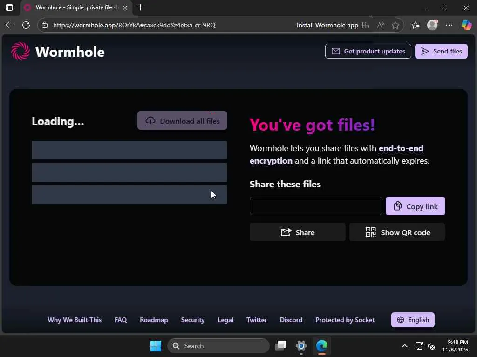Open the Legal footer link
The height and width of the screenshot is (357, 477).
click(x=225, y=320)
